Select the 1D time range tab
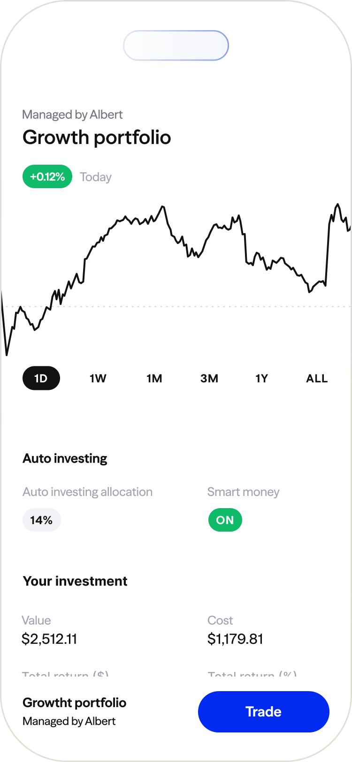 41,378
